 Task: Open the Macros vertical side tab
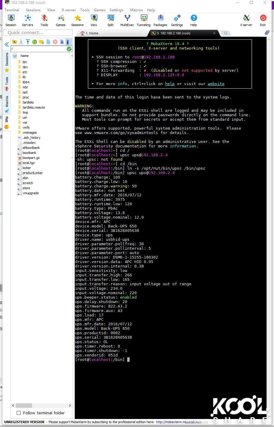pyautogui.click(x=7, y=101)
